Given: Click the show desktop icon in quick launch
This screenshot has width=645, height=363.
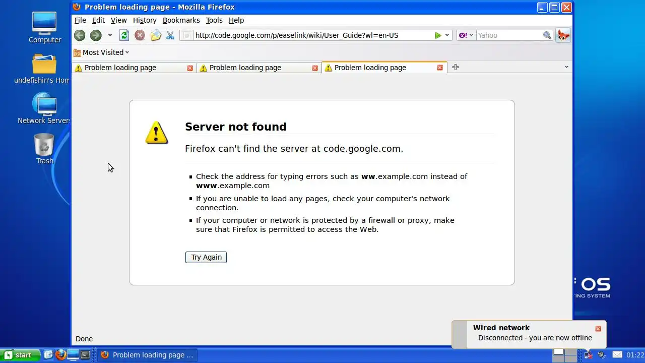Looking at the screenshot, I should coord(48,355).
